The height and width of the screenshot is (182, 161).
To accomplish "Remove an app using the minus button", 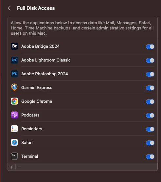I will coord(20,167).
